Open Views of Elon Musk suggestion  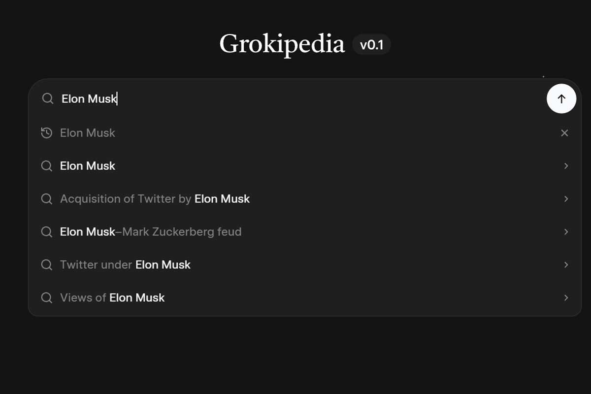coord(112,298)
